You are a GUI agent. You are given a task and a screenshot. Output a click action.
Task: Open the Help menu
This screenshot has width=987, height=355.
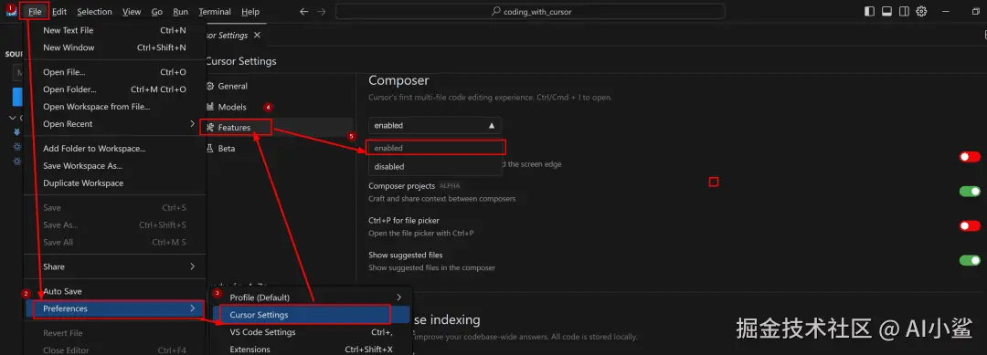249,11
